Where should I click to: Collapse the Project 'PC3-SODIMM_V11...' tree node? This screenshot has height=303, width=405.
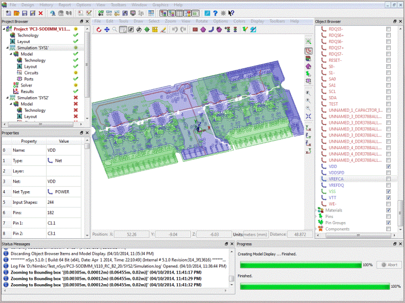pos(4,29)
